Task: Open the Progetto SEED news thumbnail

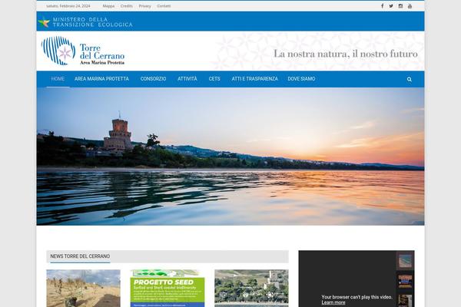Action: tap(167, 289)
